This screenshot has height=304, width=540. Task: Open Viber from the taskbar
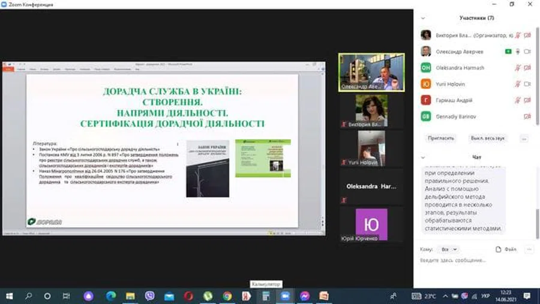coord(149,296)
